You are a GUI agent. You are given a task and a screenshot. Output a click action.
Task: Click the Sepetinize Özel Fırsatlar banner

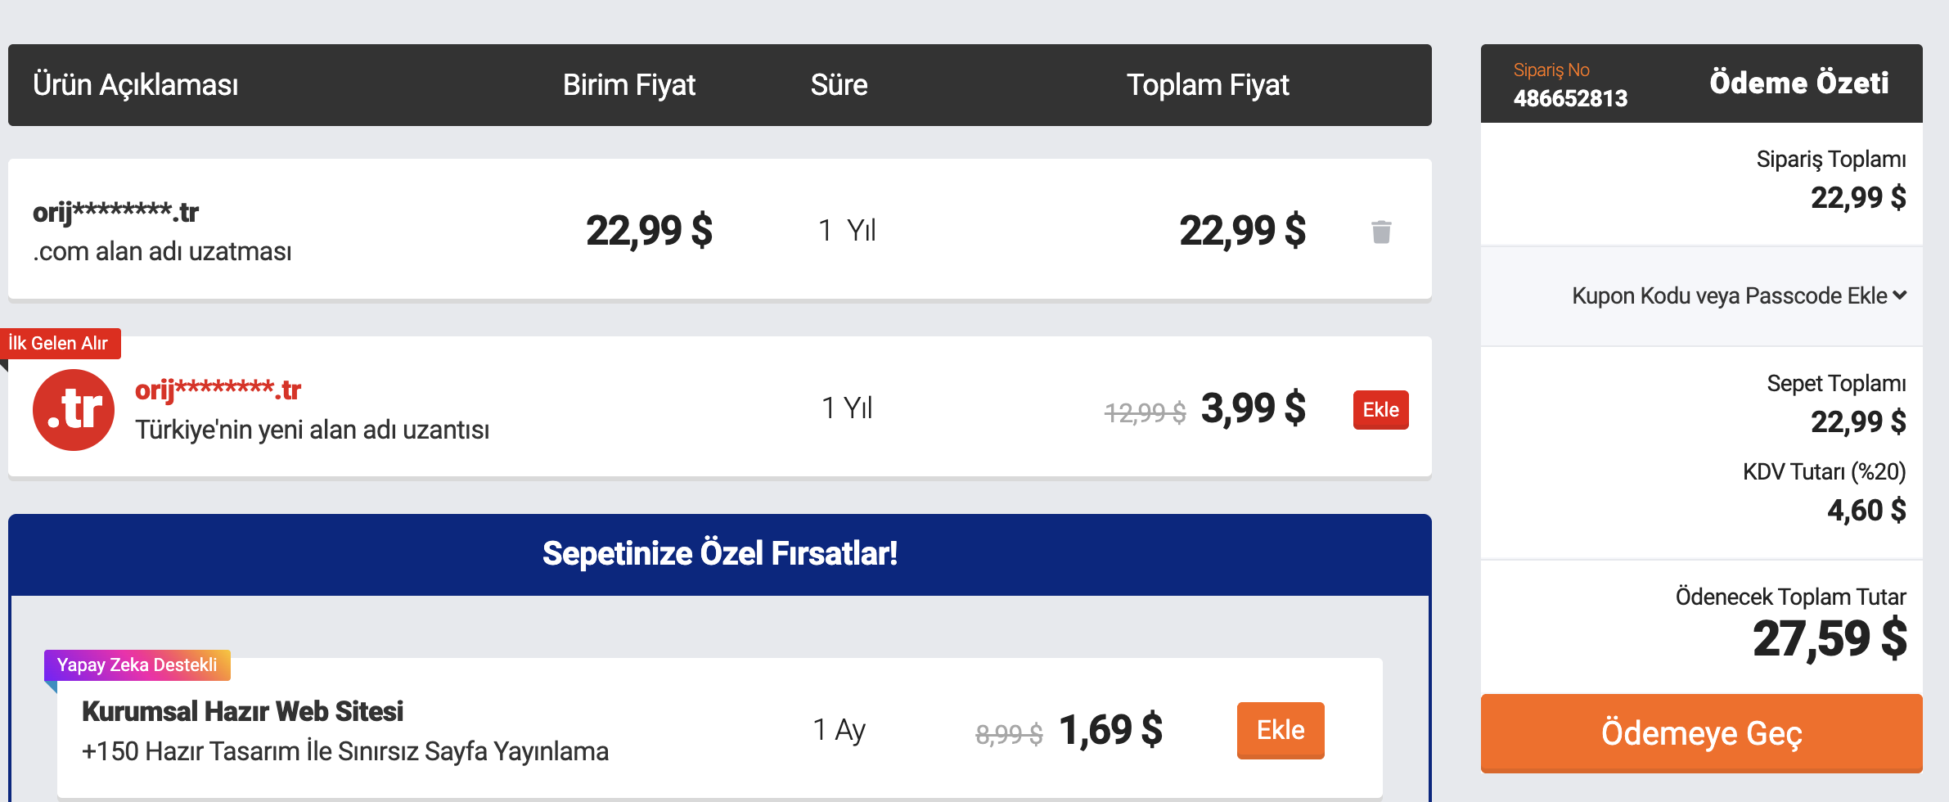[720, 554]
